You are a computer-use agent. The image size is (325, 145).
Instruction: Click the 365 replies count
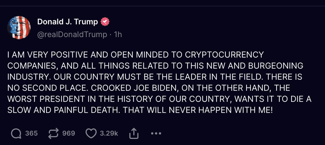click(x=31, y=133)
